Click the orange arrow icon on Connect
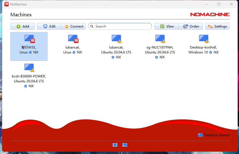The height and width of the screenshot is (154, 239). tap(66, 26)
